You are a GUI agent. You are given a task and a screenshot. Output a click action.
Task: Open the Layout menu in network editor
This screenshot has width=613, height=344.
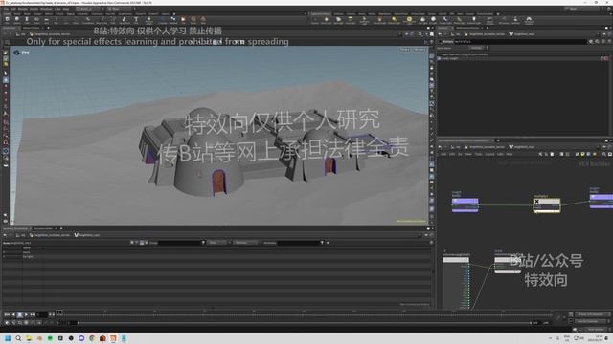489,155
